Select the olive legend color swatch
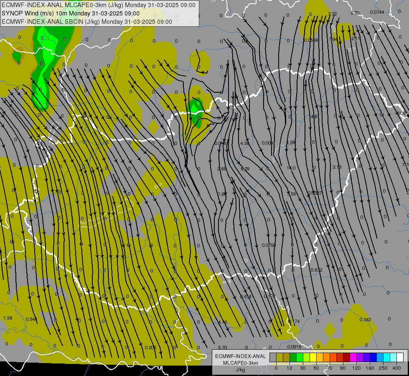Screen dimensions: 409x376 coord(279,357)
